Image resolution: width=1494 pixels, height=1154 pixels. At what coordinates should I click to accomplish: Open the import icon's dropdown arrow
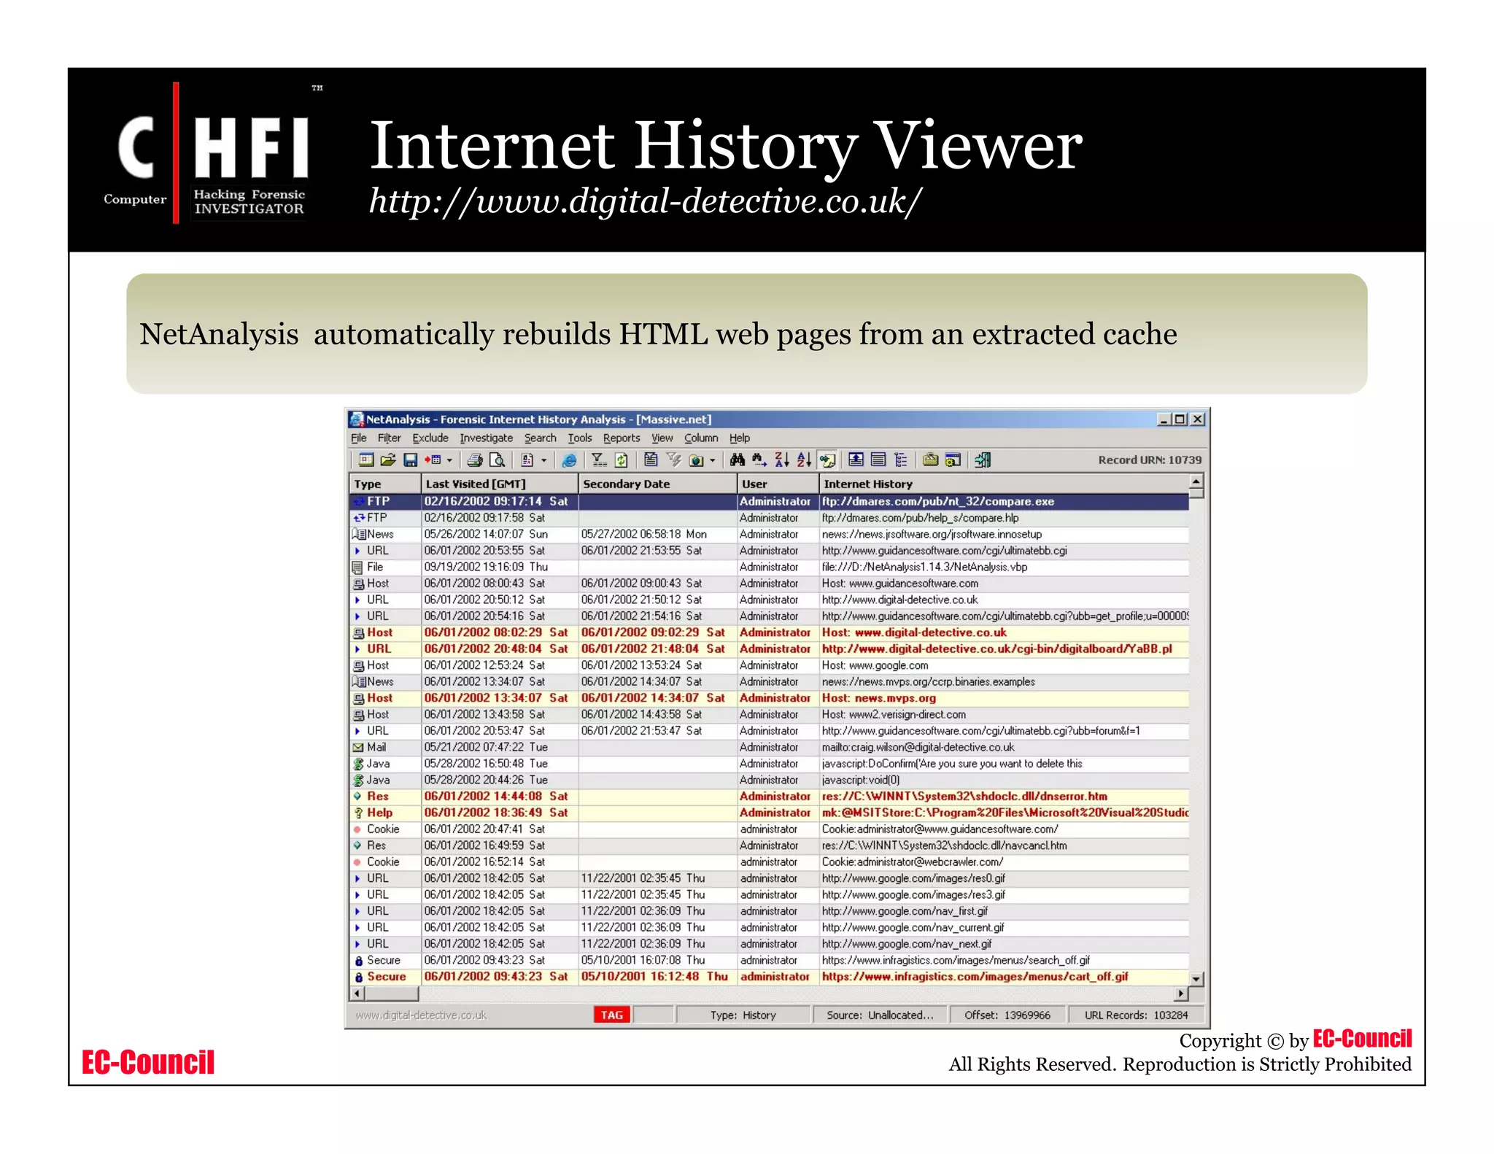[449, 460]
